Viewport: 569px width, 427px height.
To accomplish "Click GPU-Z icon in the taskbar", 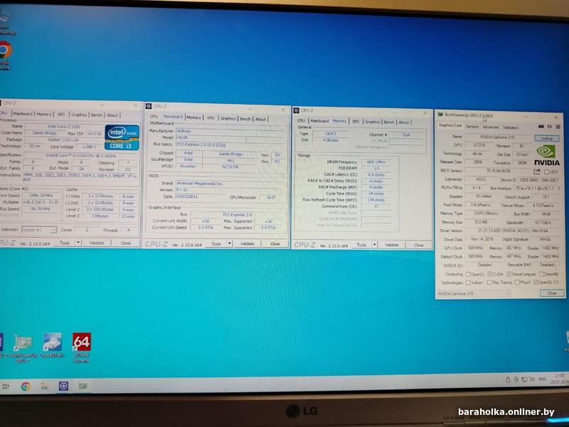I will (83, 386).
